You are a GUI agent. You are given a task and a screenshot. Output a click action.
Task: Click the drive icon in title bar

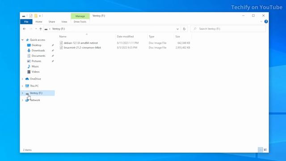pyautogui.click(x=24, y=16)
